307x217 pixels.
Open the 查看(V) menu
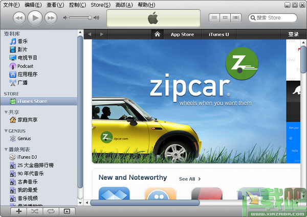55,5
